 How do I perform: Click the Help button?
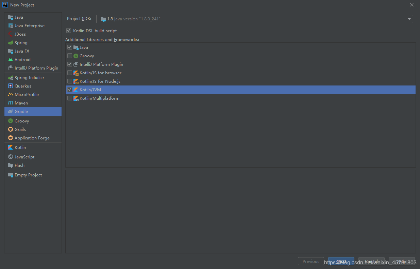[x=402, y=261]
